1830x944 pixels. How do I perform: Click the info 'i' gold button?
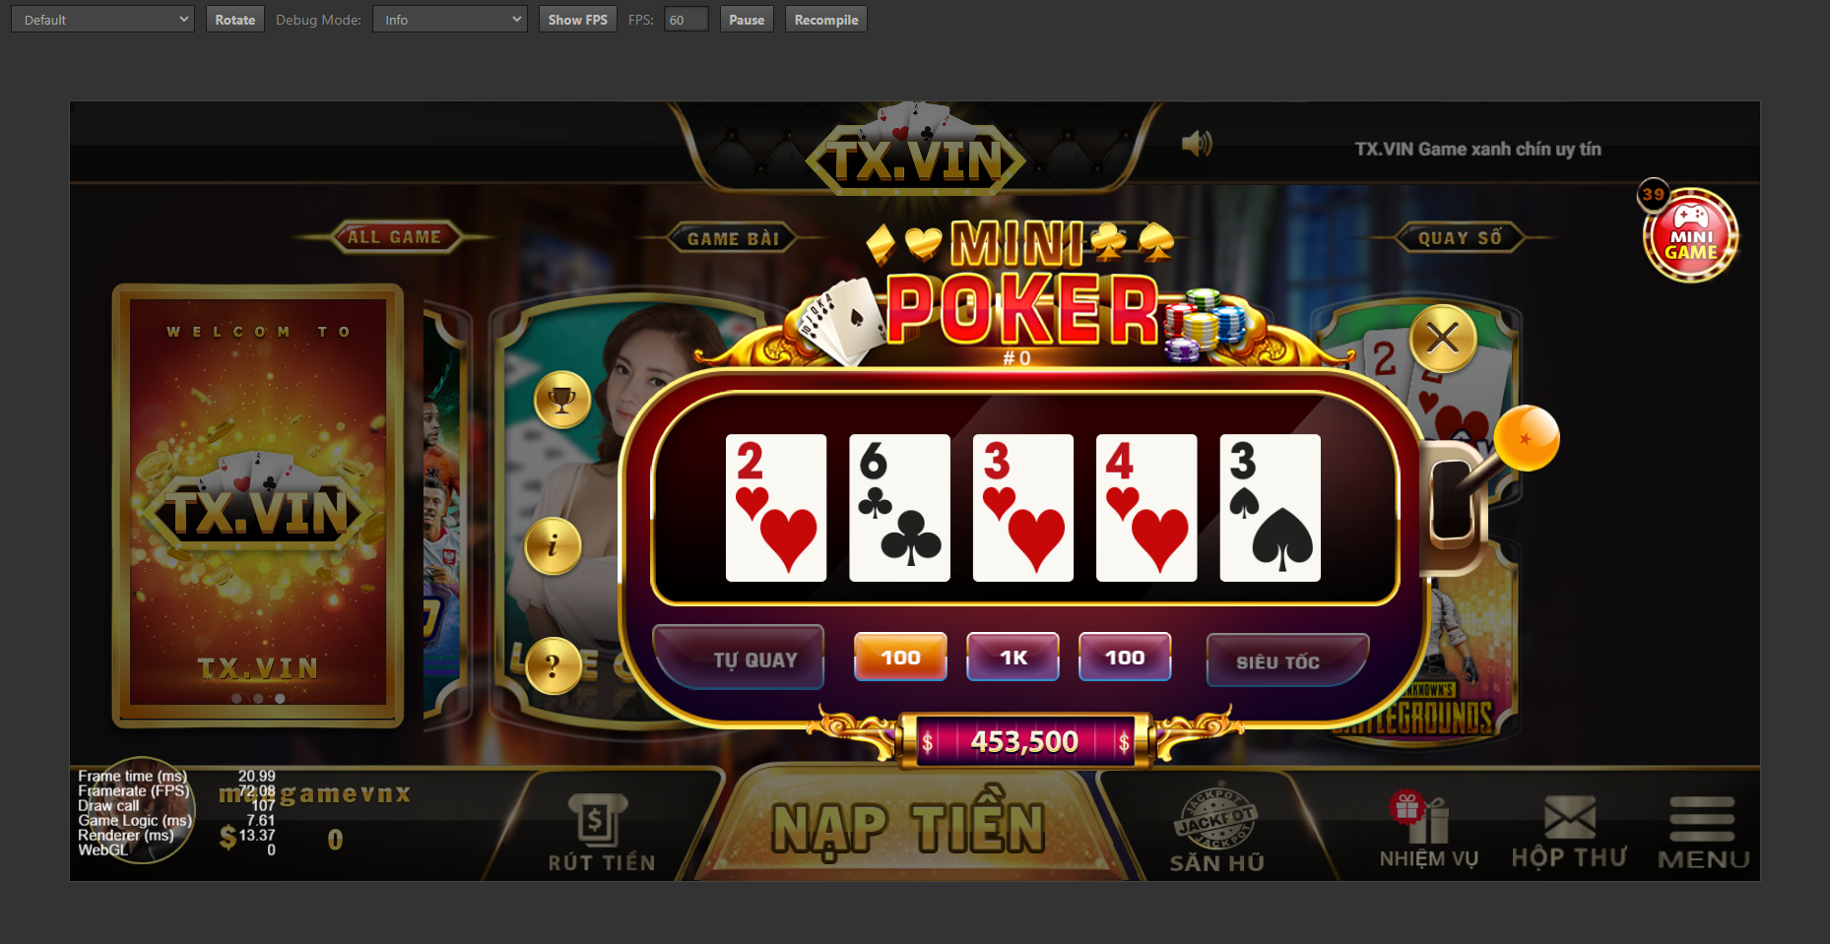pos(553,545)
